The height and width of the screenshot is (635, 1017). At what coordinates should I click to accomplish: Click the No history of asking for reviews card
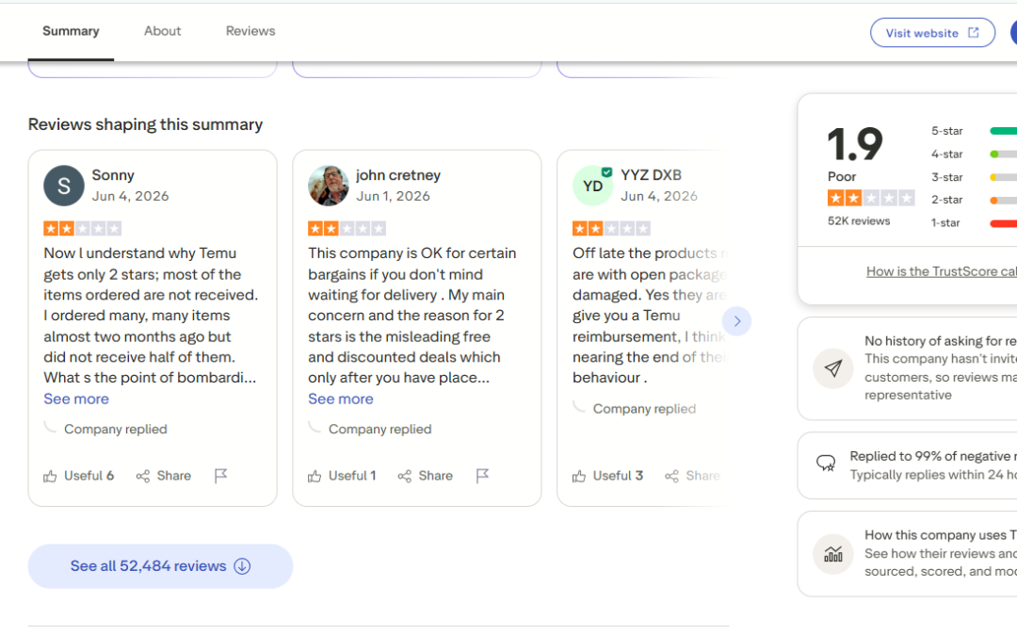[x=908, y=368]
